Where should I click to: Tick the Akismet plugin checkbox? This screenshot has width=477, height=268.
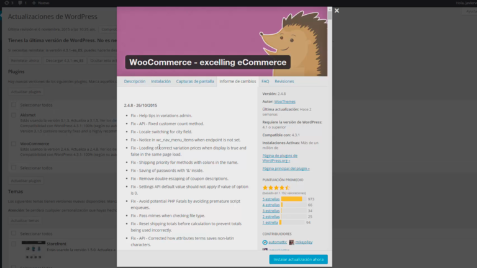point(14,115)
